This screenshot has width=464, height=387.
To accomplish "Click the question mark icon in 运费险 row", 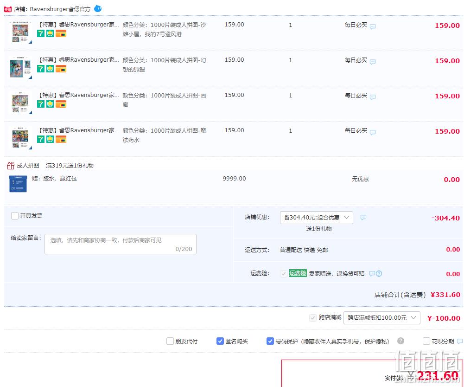I will [x=379, y=274].
